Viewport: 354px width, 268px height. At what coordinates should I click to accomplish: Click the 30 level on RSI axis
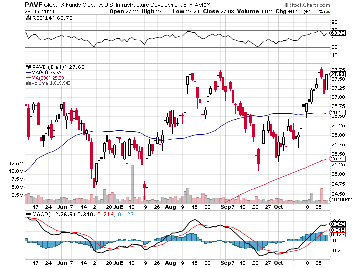pyautogui.click(x=335, y=47)
